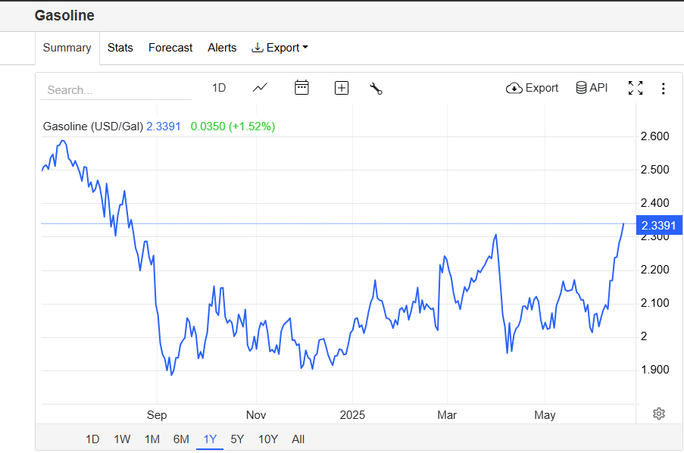This screenshot has width=684, height=453.
Task: Switch to the Stats tab
Action: (x=120, y=48)
